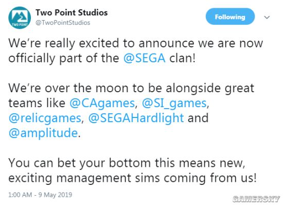Open the @amplitude mention
283x205 pixels.
[x=43, y=133]
